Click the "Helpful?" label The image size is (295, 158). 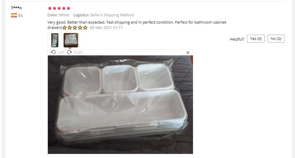click(x=237, y=39)
